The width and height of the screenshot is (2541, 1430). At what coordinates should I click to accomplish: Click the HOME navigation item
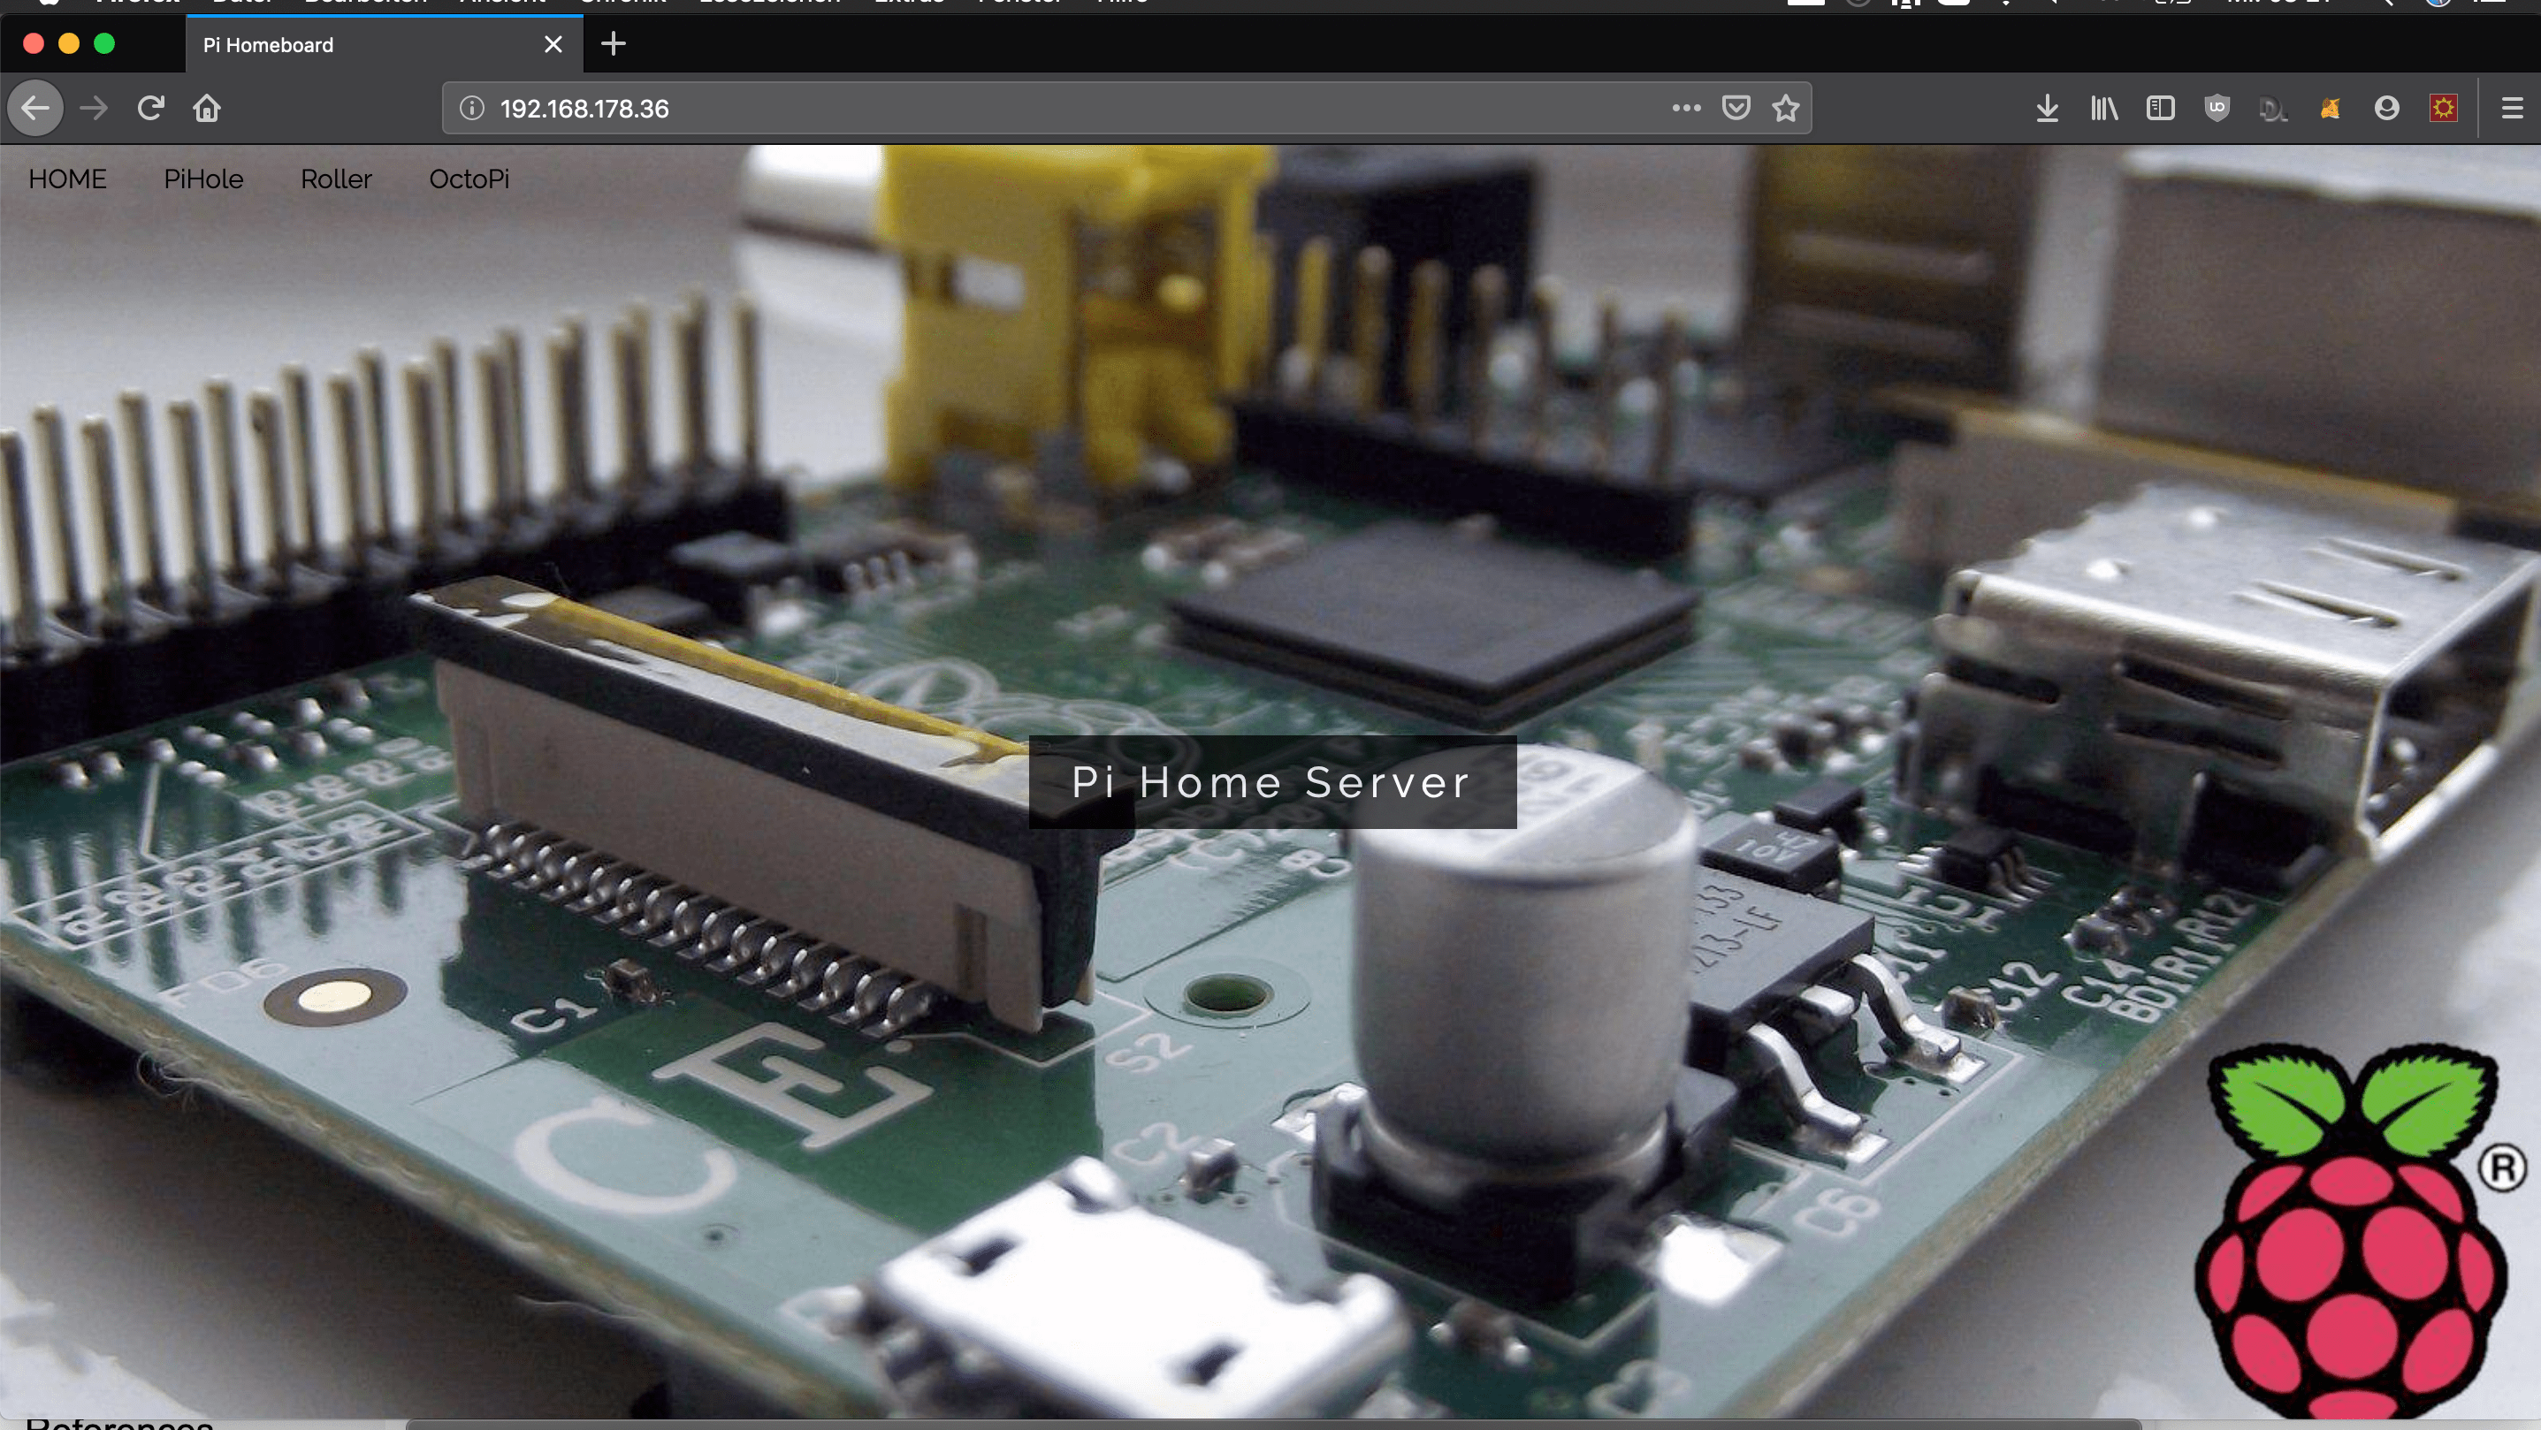[67, 179]
